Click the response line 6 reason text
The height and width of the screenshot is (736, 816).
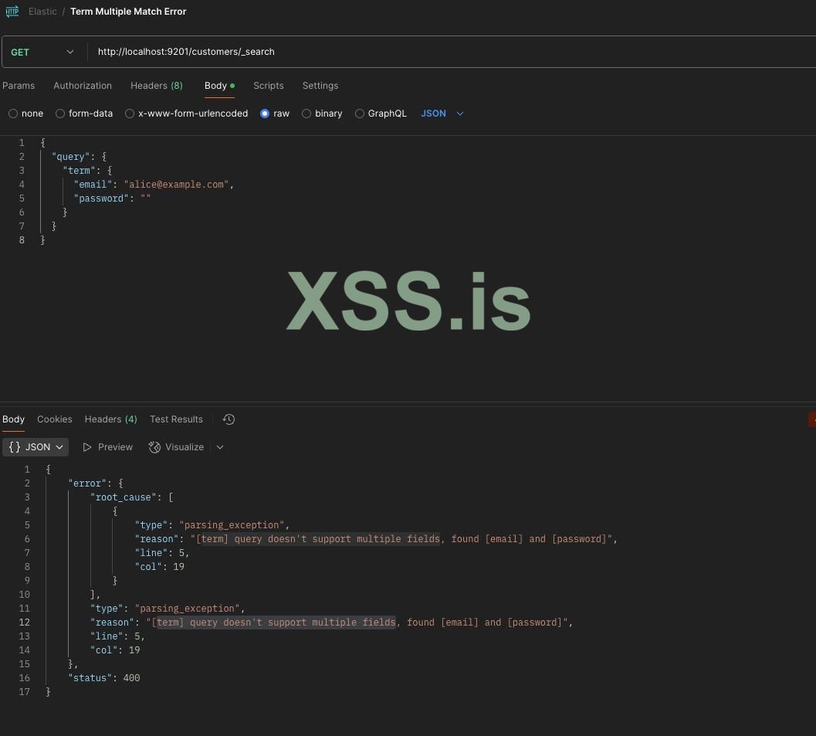401,539
